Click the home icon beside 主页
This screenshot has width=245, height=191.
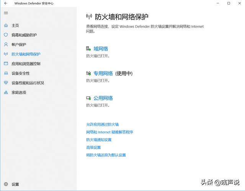coord(6,25)
